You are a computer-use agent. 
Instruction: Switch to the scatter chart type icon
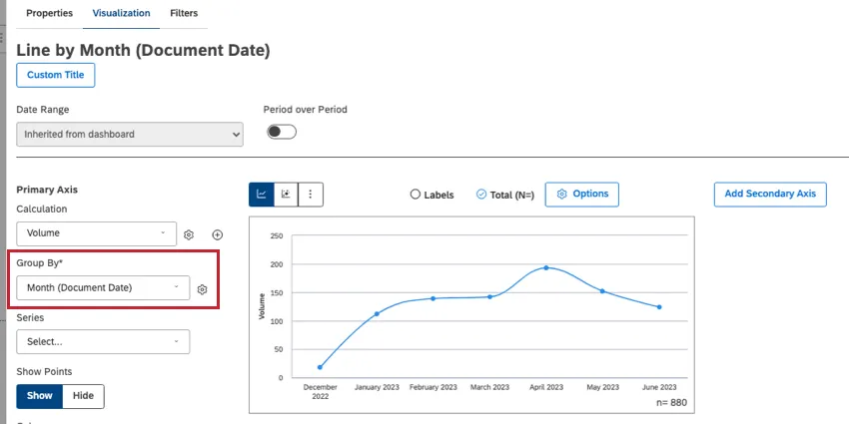(286, 195)
